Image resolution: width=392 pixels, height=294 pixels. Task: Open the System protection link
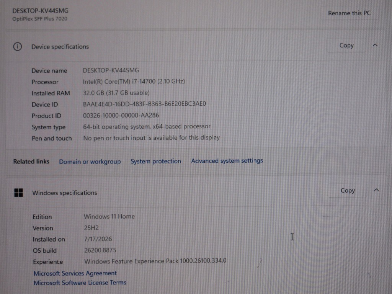coord(156,161)
